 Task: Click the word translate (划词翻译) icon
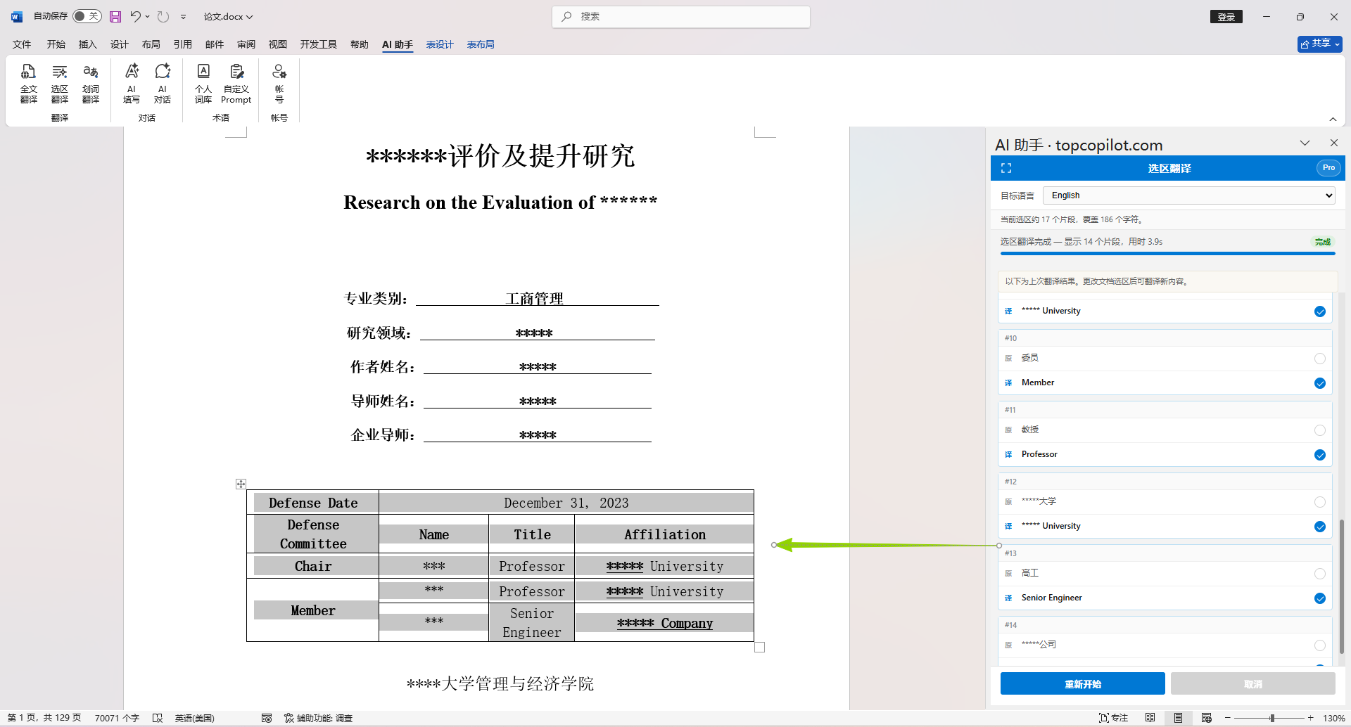click(x=91, y=83)
